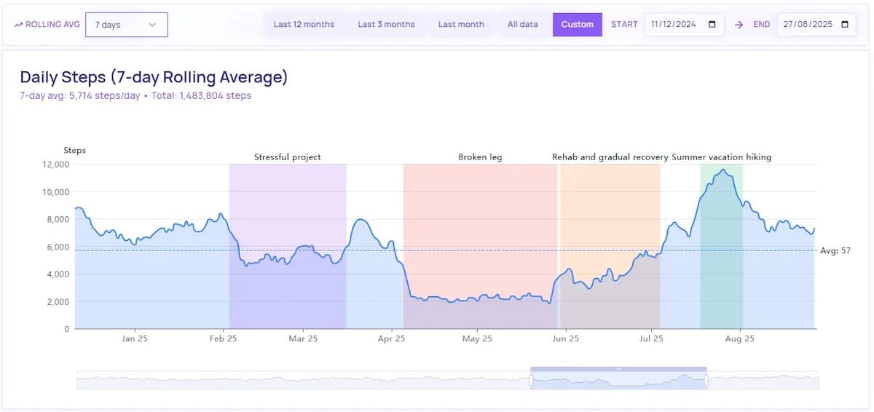Activate the Custom date range button
This screenshot has height=412, width=874.
[x=577, y=25]
